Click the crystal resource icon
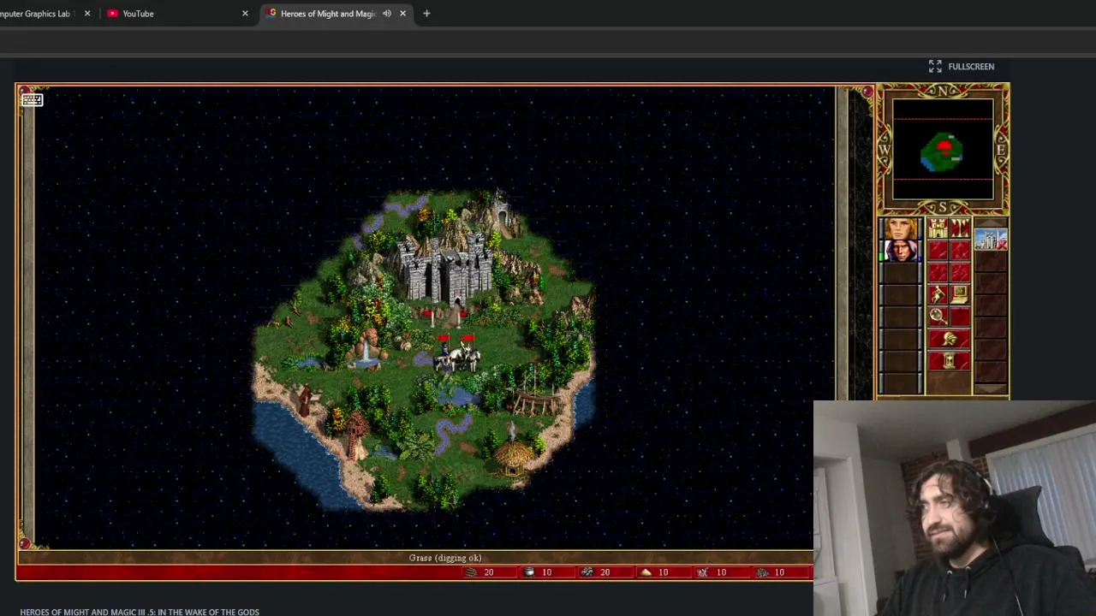 click(703, 572)
